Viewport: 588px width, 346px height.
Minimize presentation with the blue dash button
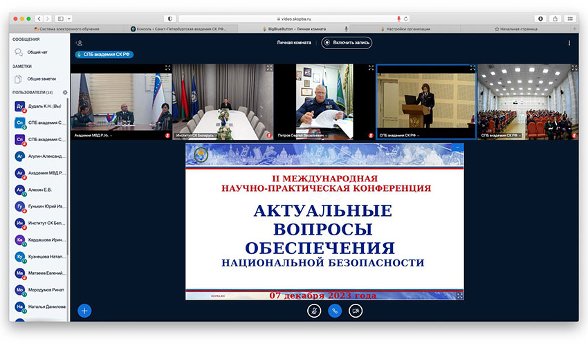click(457, 147)
